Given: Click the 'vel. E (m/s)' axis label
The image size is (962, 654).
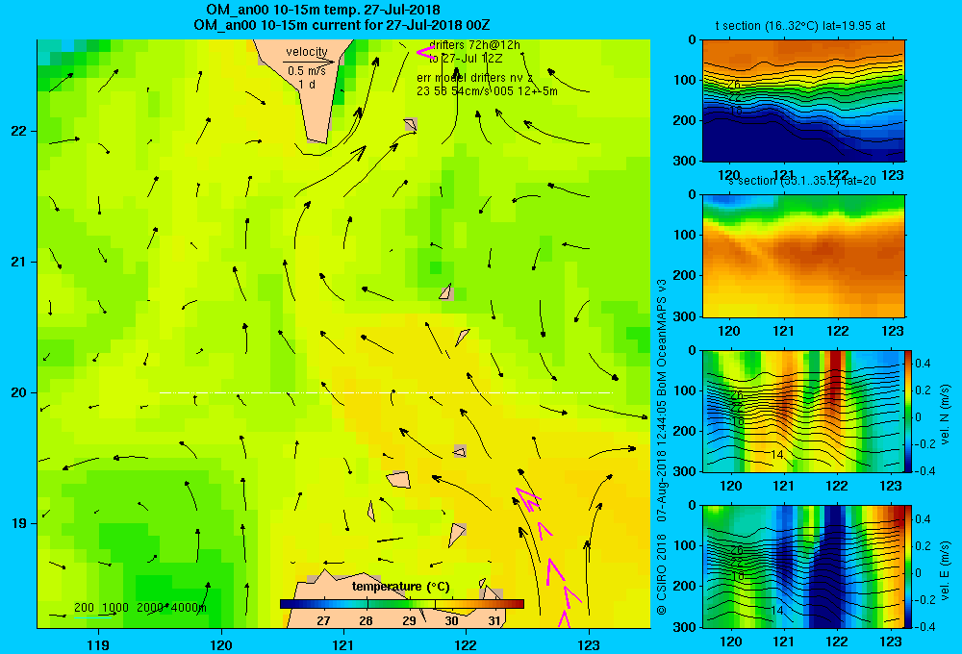Looking at the screenshot, I should click(946, 570).
